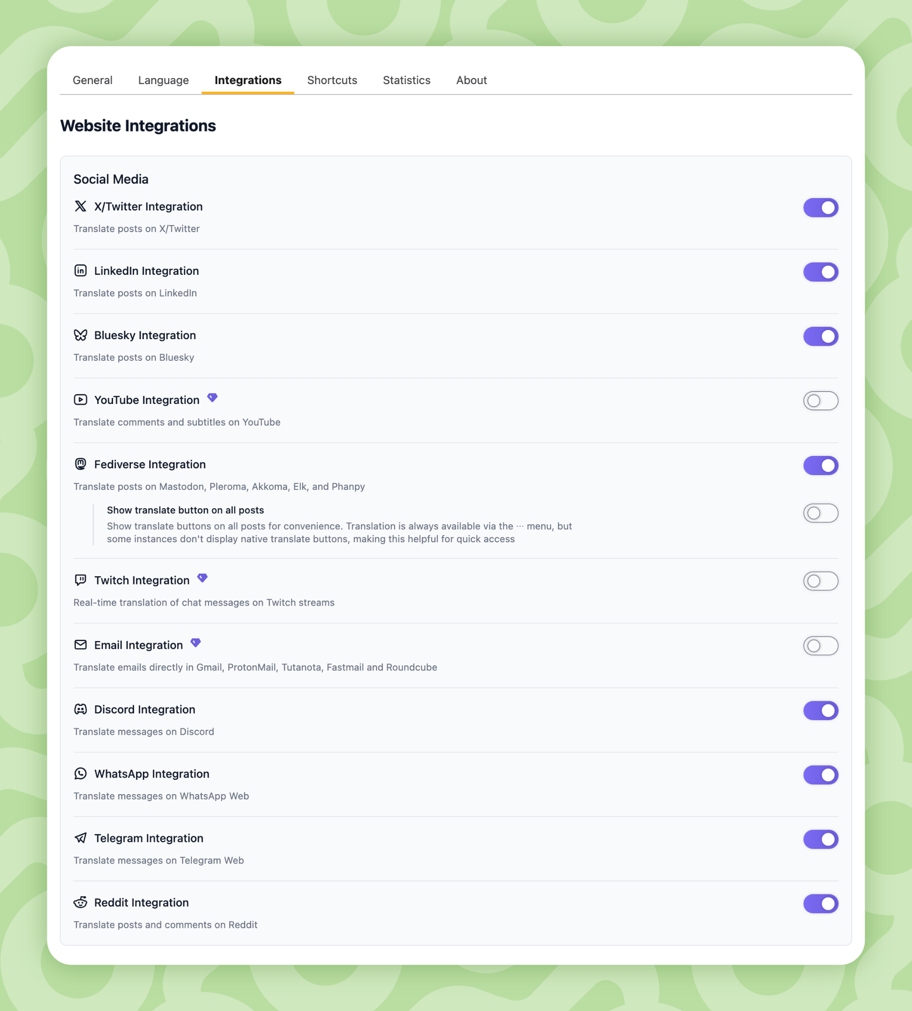
Task: Click the Telegram paper plane icon
Action: [x=81, y=838]
